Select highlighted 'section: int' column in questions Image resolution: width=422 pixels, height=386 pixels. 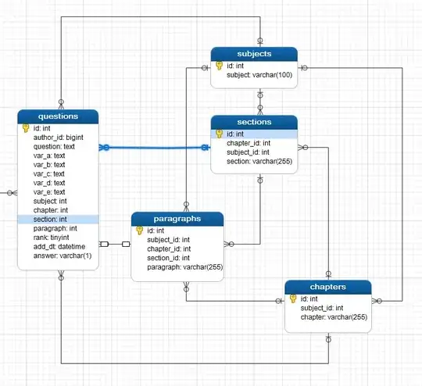[x=58, y=220]
